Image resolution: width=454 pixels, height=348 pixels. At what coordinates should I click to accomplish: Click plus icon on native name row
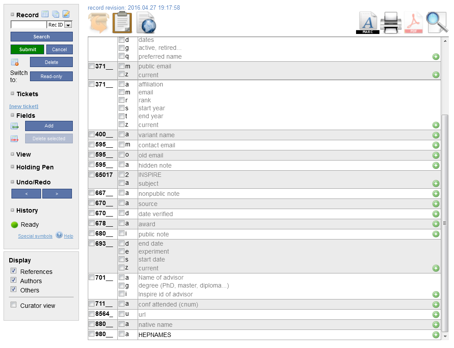tap(436, 325)
